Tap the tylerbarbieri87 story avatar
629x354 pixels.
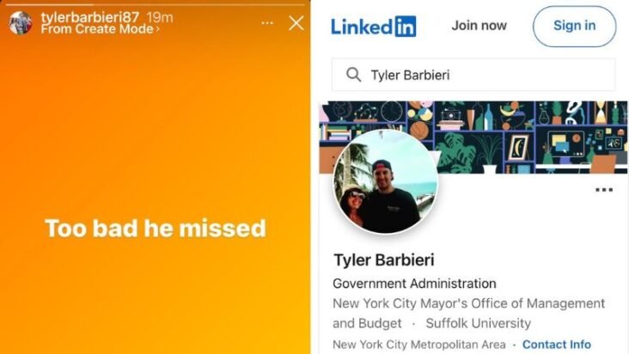pyautogui.click(x=20, y=23)
